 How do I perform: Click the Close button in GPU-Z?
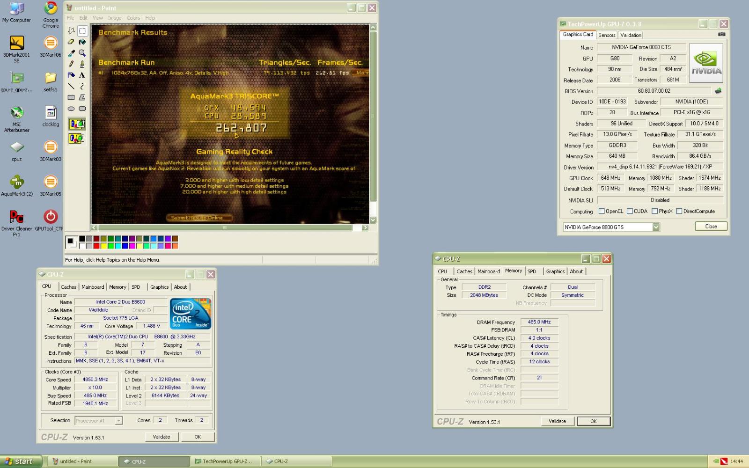coord(711,227)
